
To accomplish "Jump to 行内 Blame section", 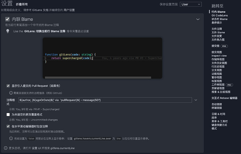I will pos(218,12).
